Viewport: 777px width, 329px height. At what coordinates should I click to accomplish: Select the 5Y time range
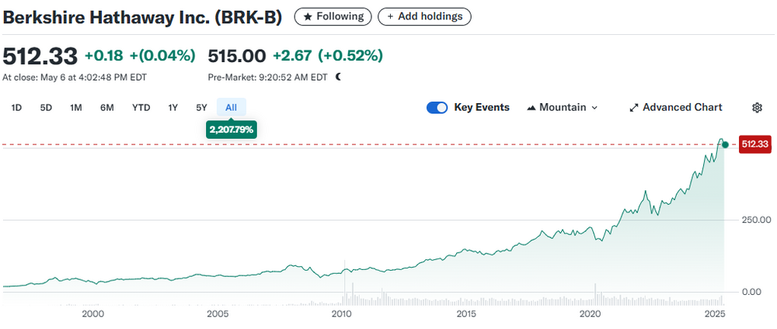pos(201,108)
